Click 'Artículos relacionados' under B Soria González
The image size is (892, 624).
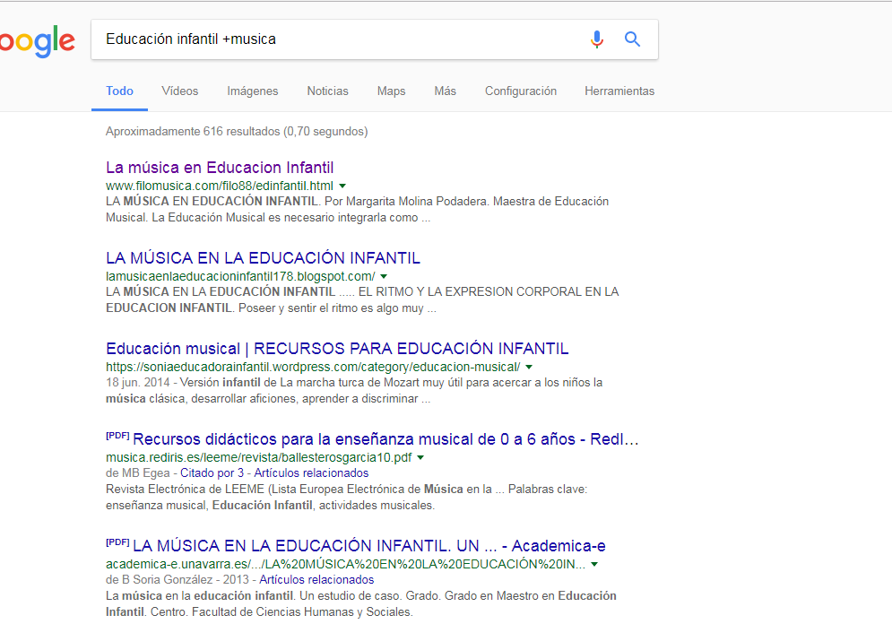tap(316, 580)
